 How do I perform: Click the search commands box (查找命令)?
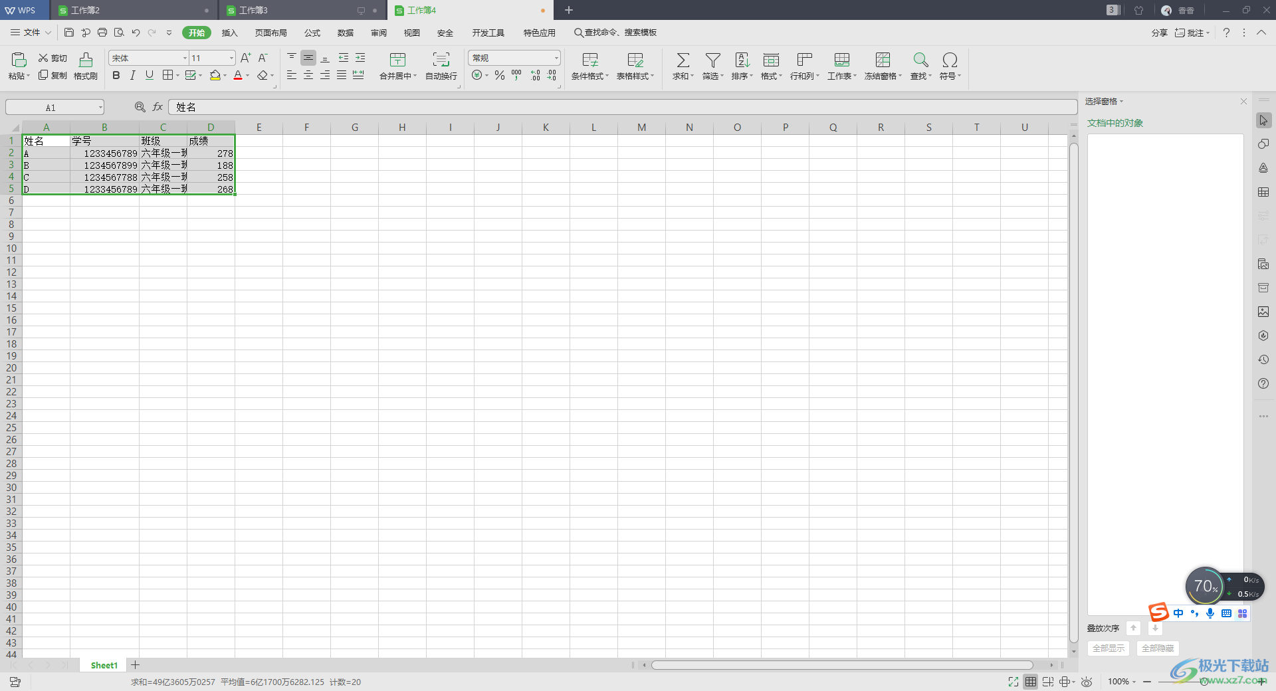point(615,33)
